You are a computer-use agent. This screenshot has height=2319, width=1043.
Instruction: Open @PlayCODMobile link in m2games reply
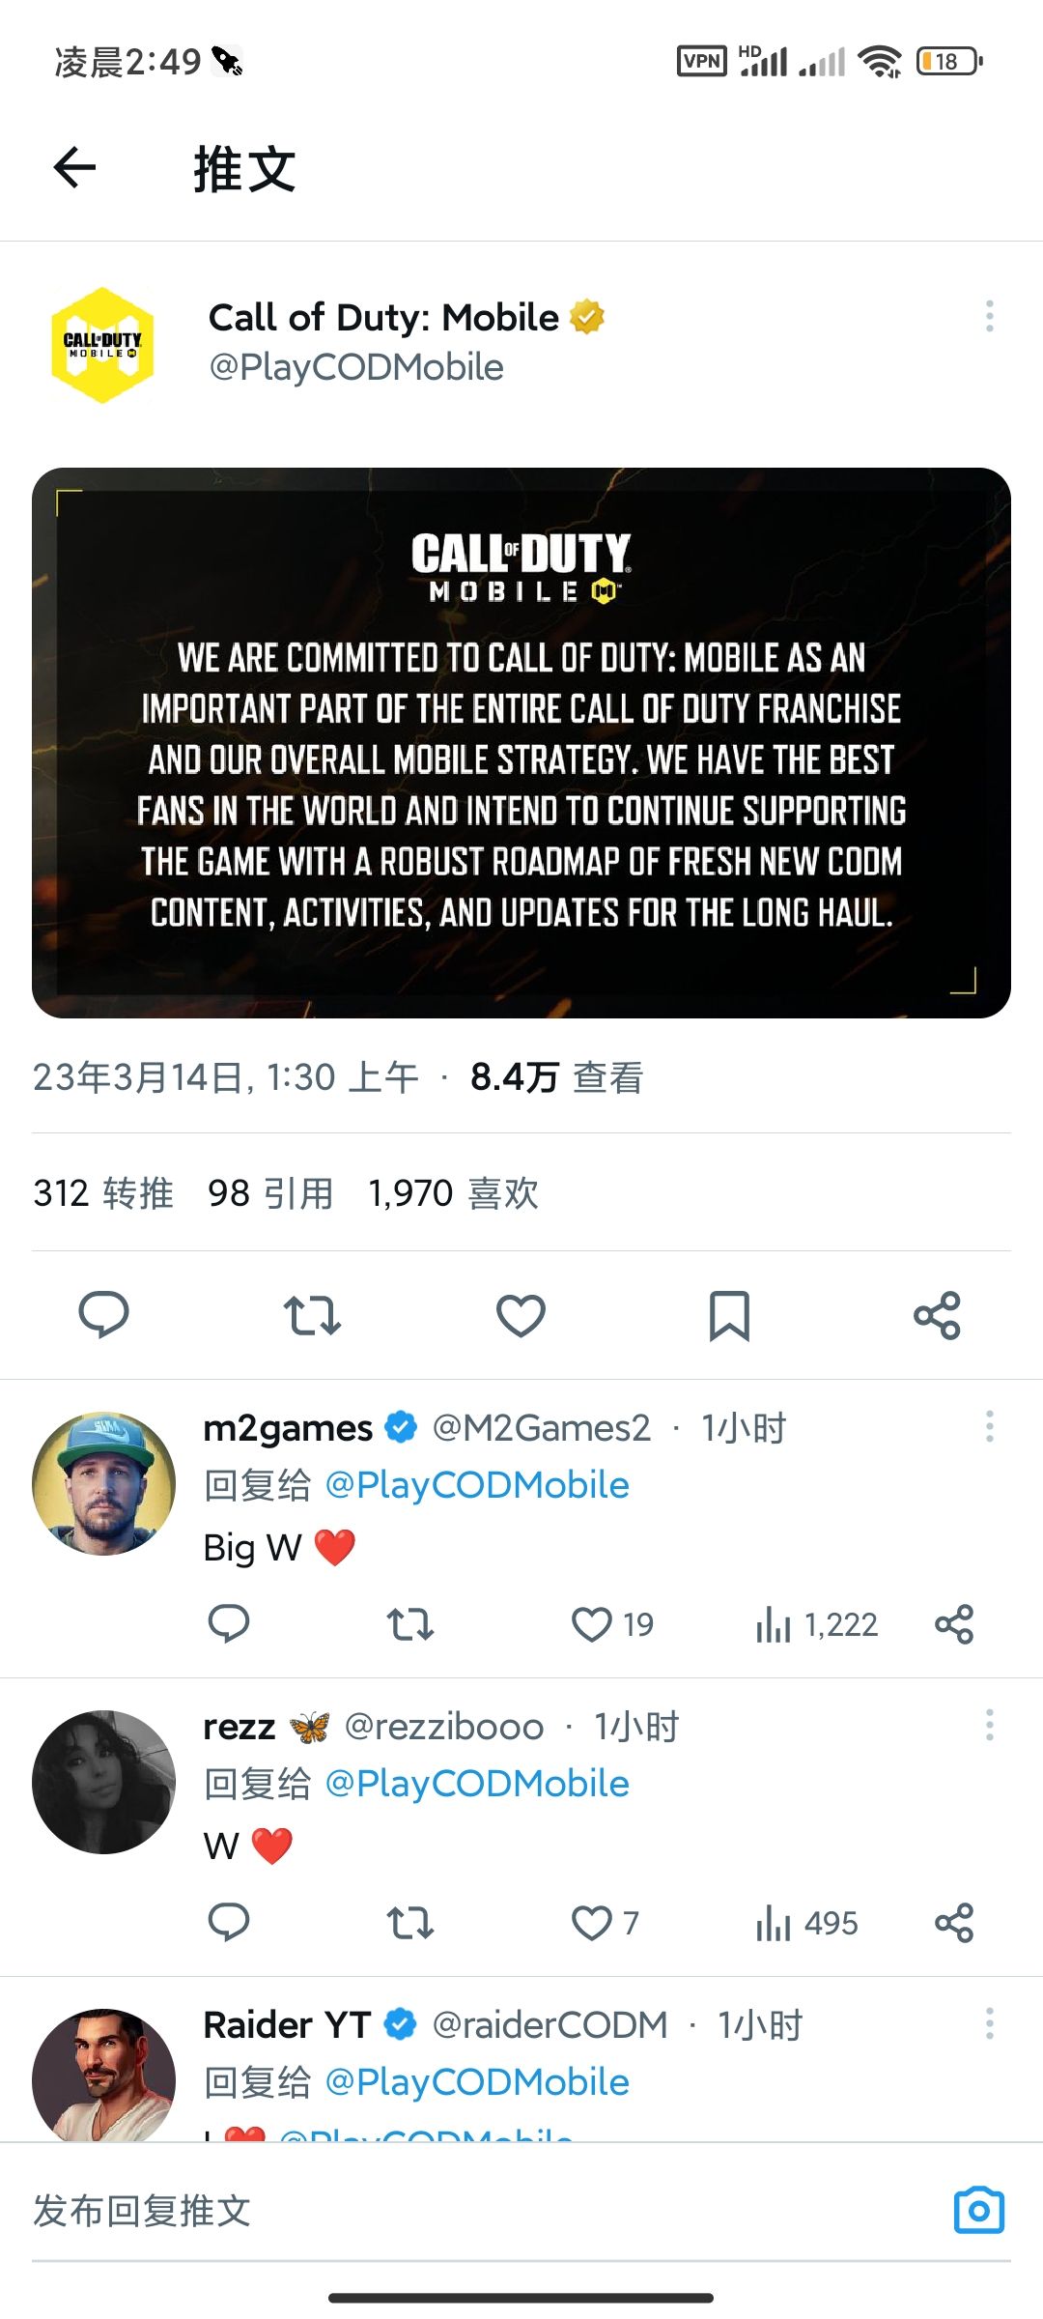(477, 1484)
